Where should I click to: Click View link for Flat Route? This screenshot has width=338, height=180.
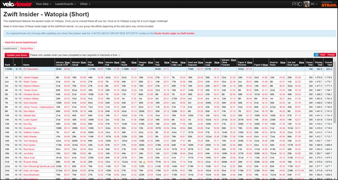[x=100, y=63]
